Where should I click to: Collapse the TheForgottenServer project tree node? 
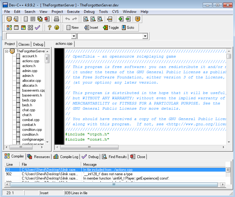point(6,51)
